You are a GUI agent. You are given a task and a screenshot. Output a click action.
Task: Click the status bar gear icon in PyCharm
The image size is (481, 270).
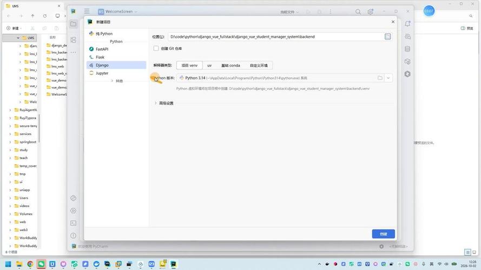(x=381, y=246)
